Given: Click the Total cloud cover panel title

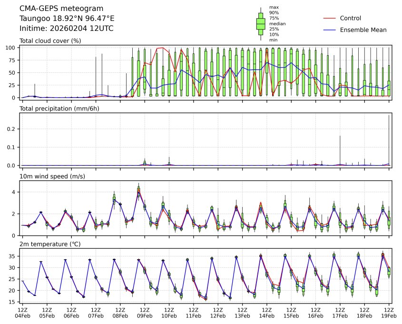Looking at the screenshot, I should (50, 41).
